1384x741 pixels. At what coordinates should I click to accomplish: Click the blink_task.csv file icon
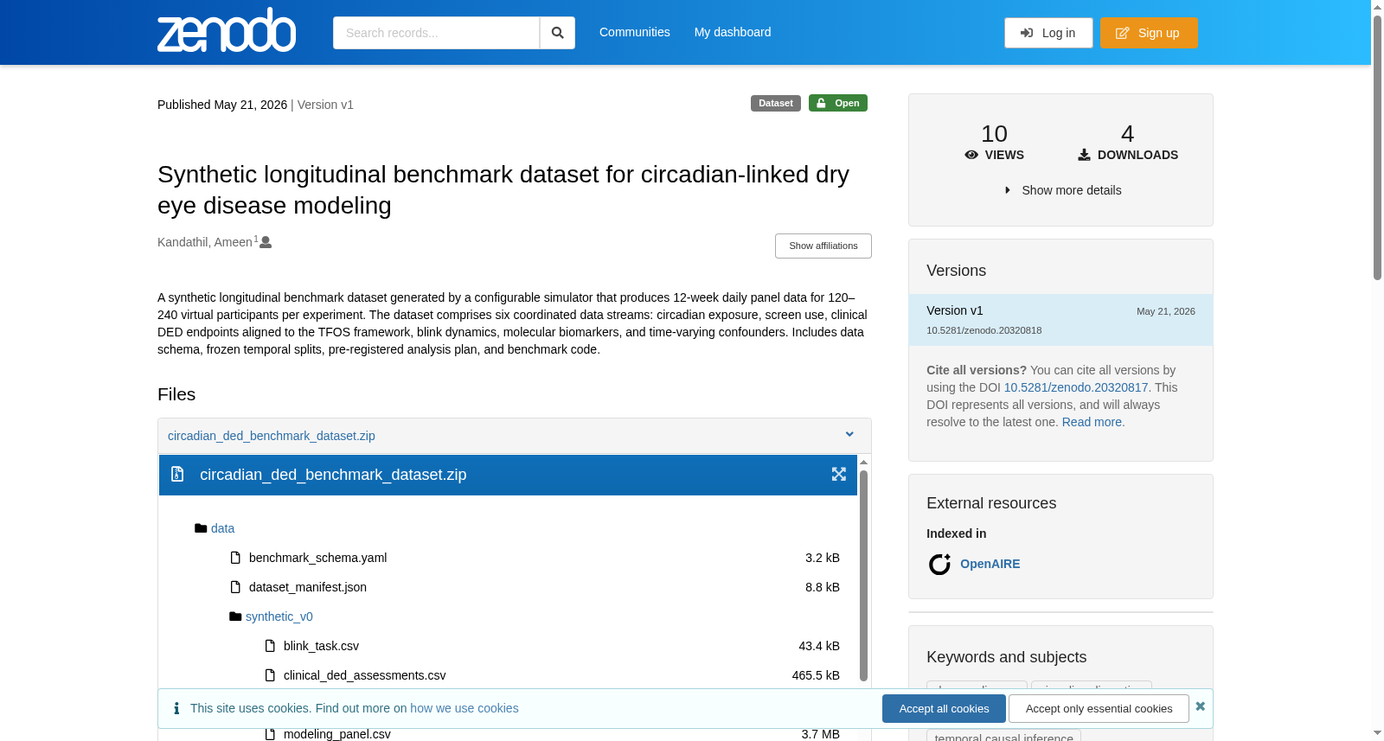click(270, 646)
